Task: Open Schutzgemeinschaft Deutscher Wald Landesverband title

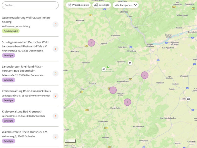Action: coord(25,44)
